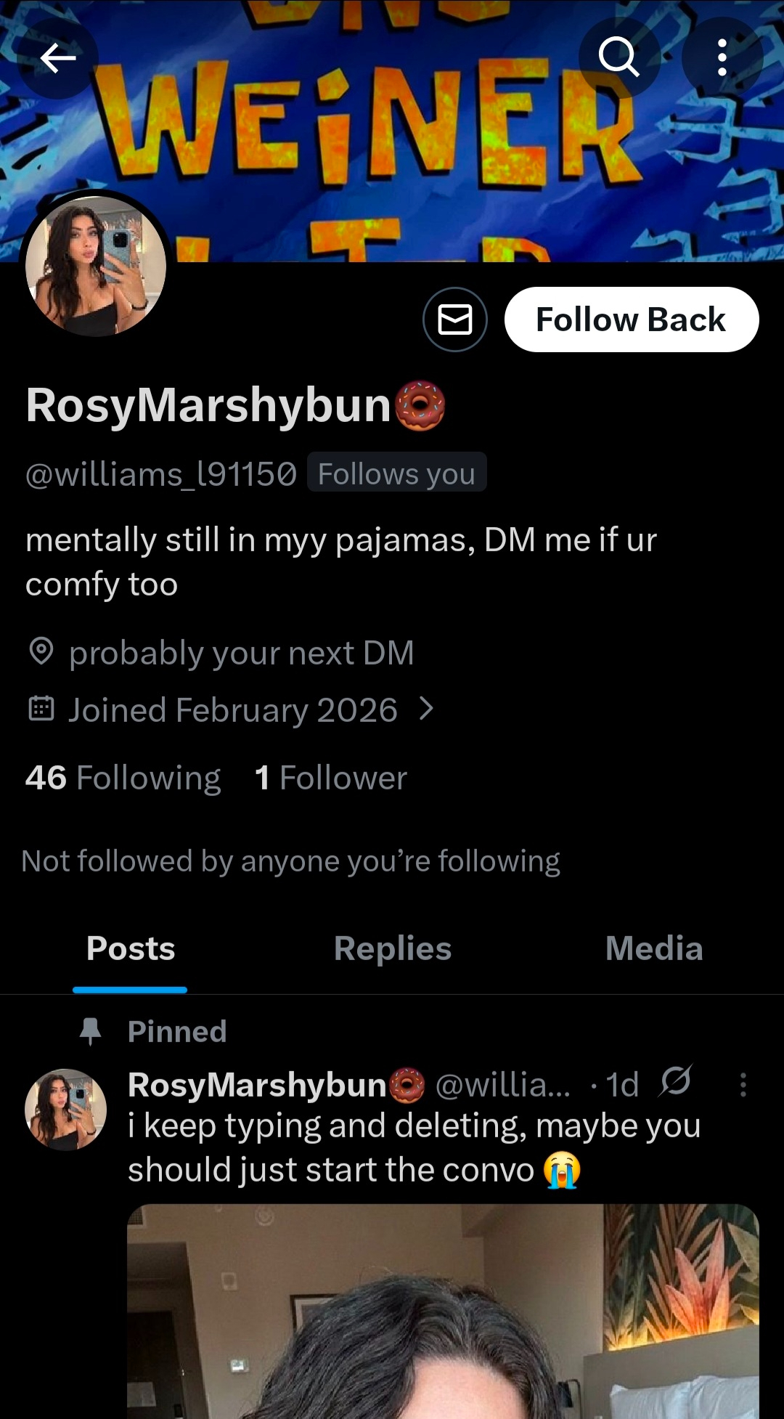This screenshot has width=784, height=1419.
Task: Follow Back RosyMarshybun
Action: point(632,320)
